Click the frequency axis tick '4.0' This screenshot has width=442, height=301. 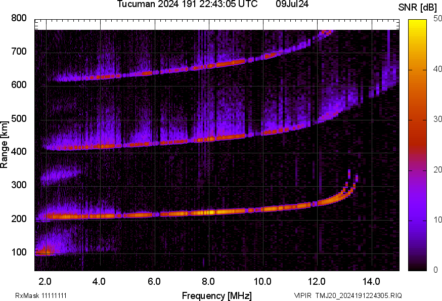pos(99,281)
